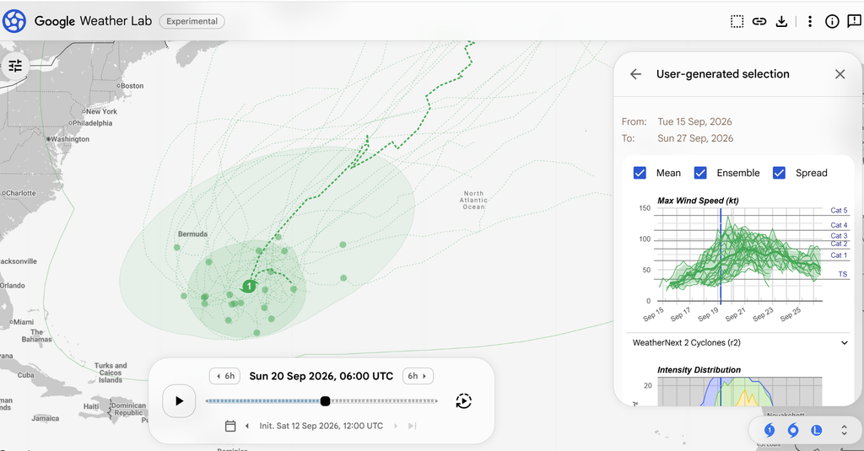Disable the Spread checkbox
Image resolution: width=864 pixels, height=451 pixels.
click(x=779, y=173)
